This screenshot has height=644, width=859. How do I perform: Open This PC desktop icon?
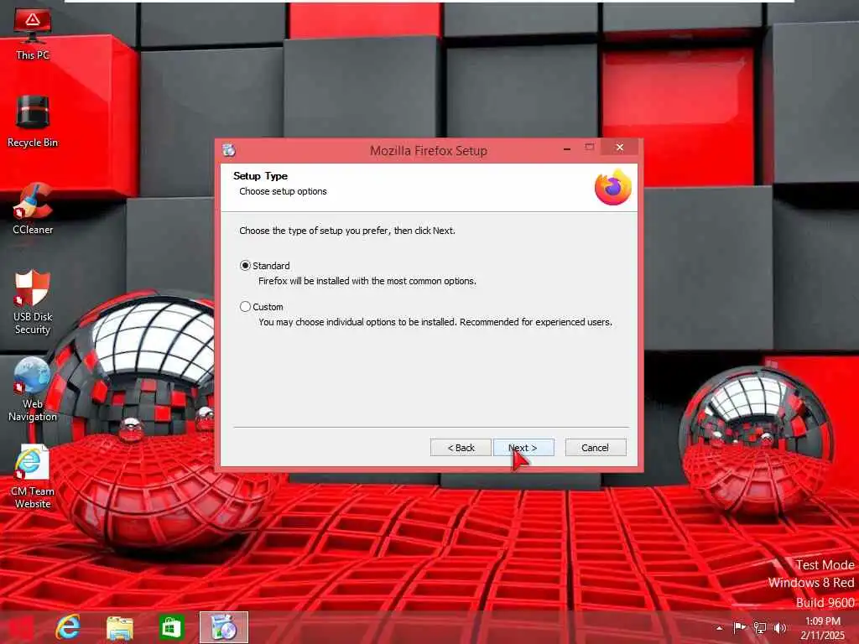point(33,34)
